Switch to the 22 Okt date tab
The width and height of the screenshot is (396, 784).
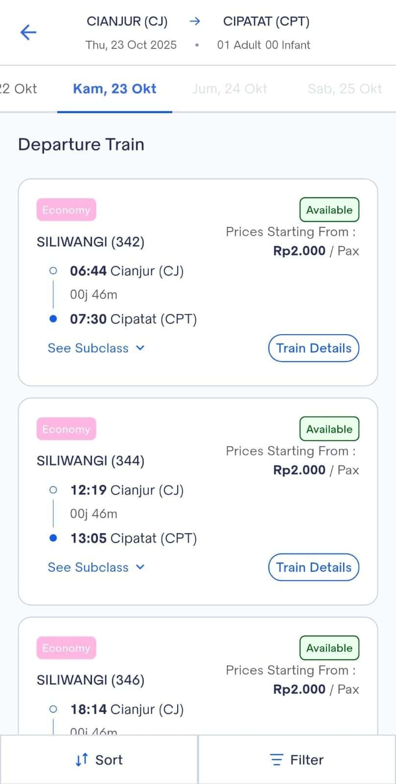(x=19, y=89)
